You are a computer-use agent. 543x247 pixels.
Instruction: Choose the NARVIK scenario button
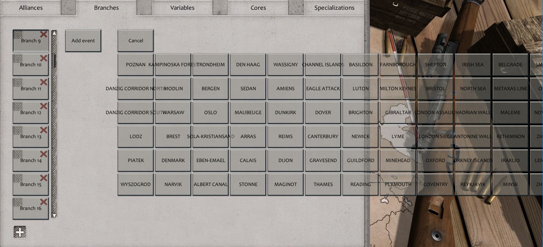tap(173, 184)
